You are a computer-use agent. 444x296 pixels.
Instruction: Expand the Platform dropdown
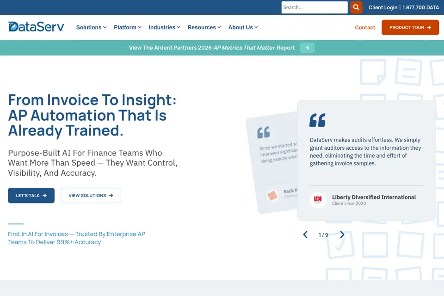[x=128, y=27]
